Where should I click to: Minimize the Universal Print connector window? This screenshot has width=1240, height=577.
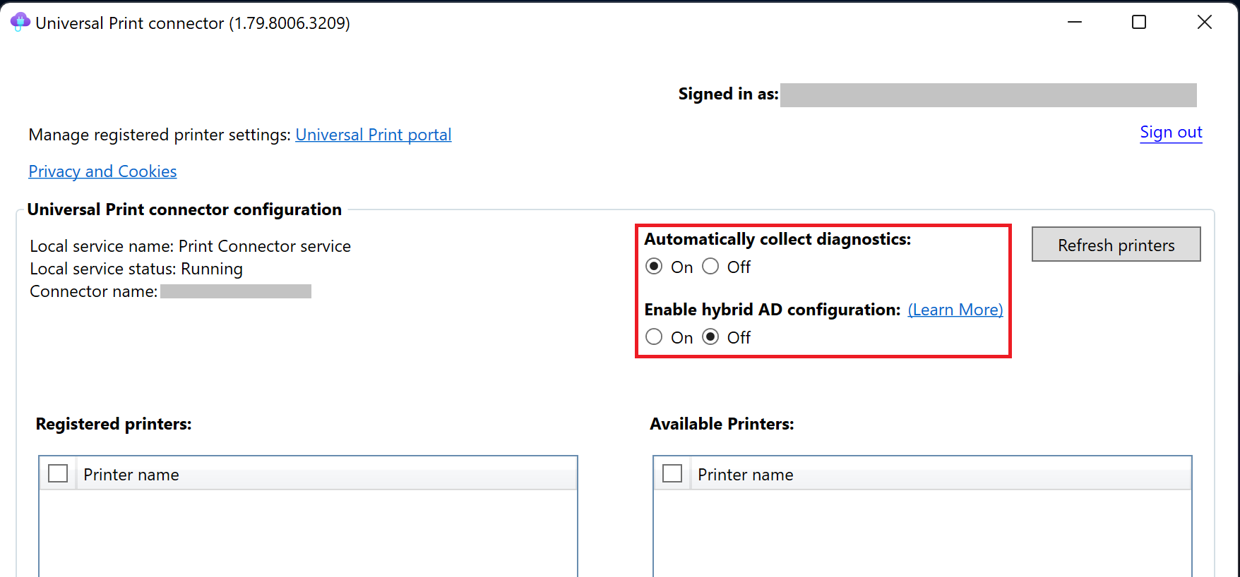1075,23
